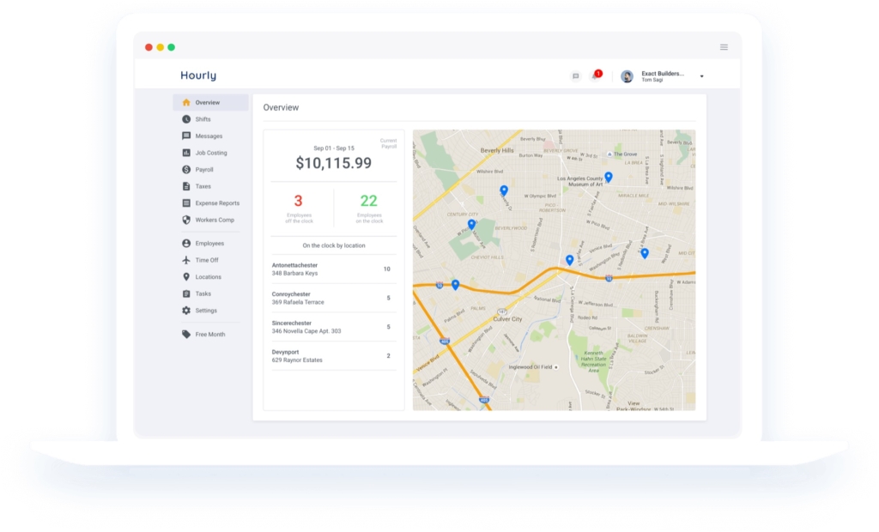Open the hamburger menu in window corner
The width and height of the screenshot is (879, 532).
(x=724, y=47)
